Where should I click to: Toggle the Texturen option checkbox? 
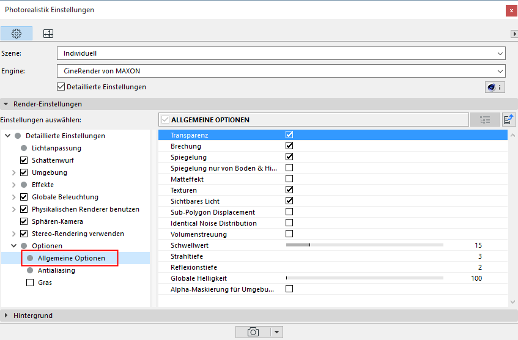289,190
